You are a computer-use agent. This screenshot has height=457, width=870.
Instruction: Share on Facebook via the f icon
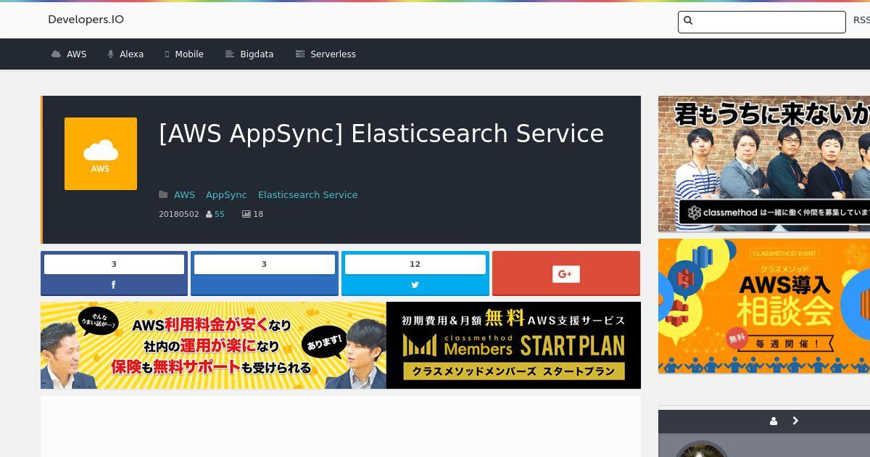(x=114, y=285)
